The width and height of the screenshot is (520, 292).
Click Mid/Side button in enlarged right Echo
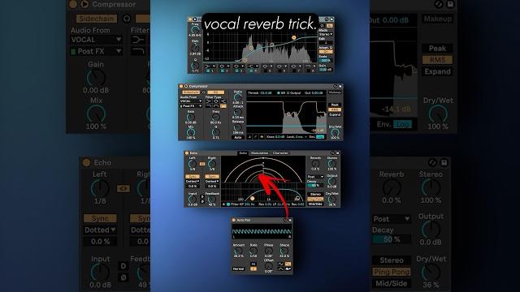pos(392,283)
